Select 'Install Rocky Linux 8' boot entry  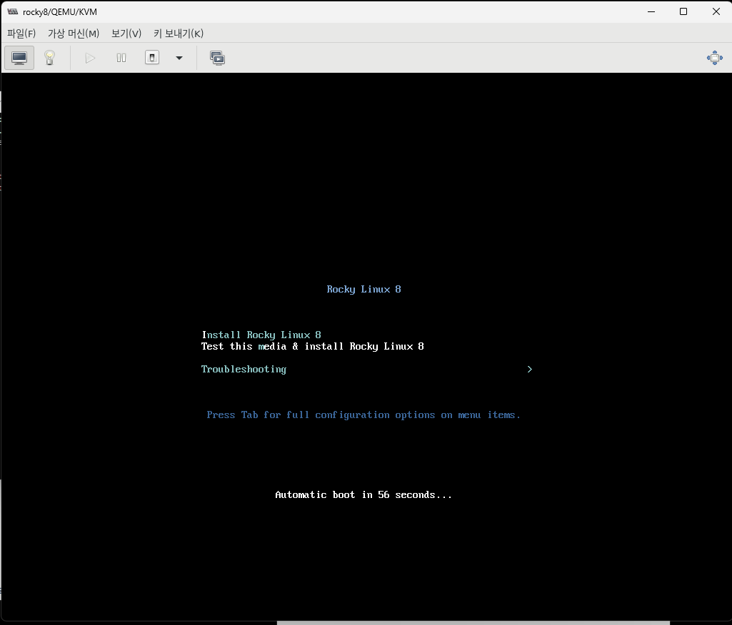(261, 335)
